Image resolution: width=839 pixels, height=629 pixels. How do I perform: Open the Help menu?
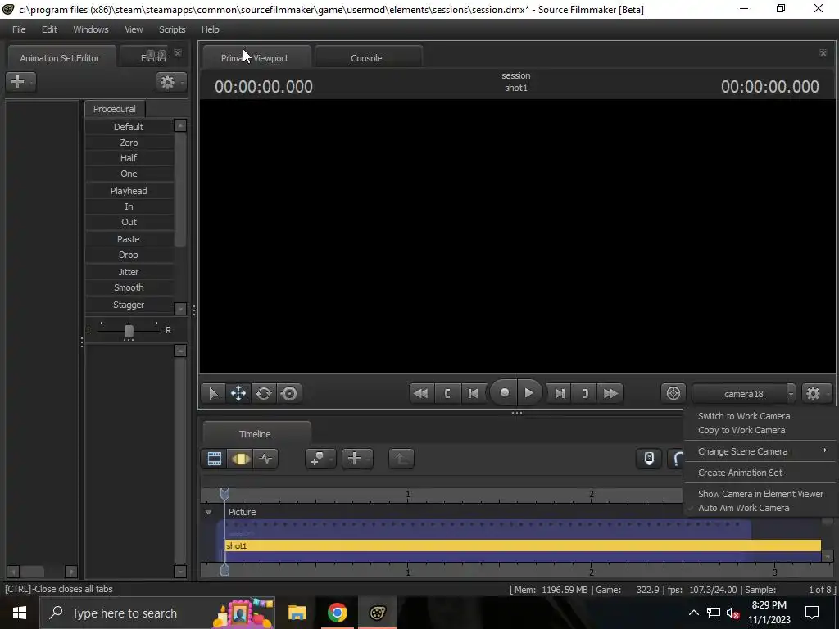pos(211,29)
